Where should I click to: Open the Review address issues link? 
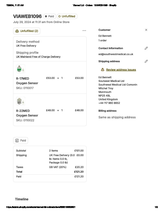coord(121,70)
